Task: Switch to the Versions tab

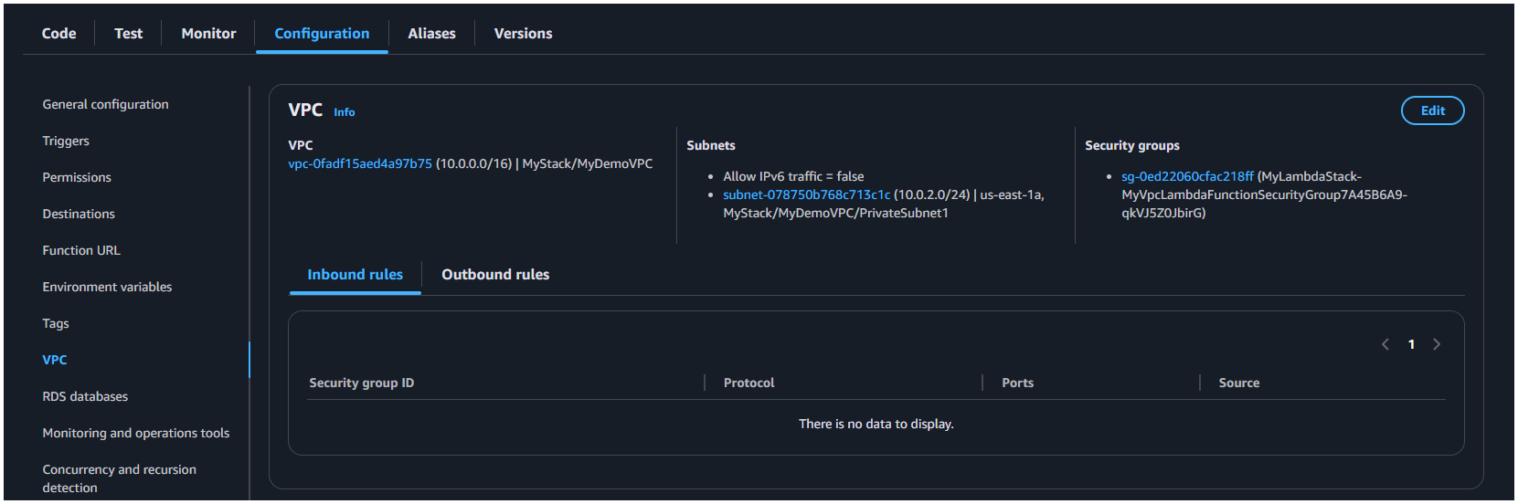Action: [x=523, y=34]
